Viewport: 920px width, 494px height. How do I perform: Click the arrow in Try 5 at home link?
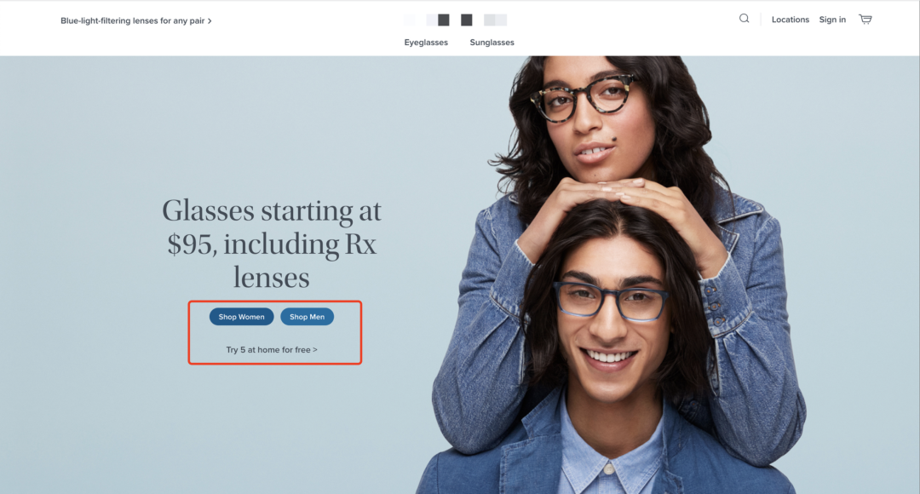click(315, 350)
